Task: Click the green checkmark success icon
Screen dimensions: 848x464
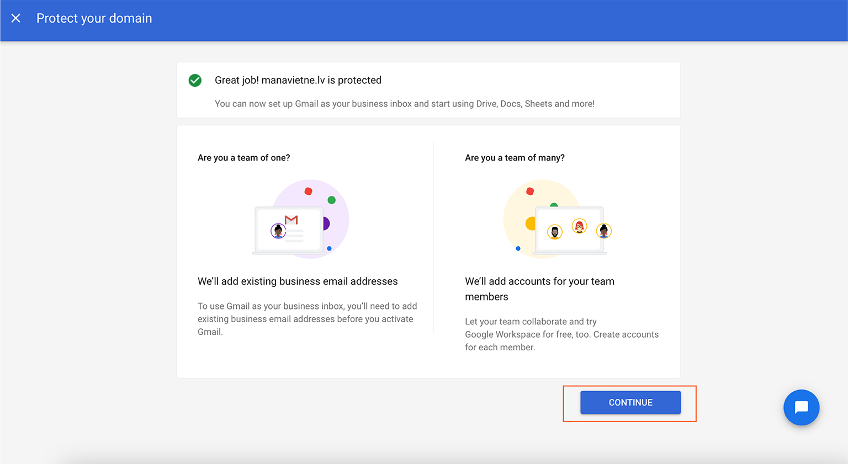Action: pos(195,81)
